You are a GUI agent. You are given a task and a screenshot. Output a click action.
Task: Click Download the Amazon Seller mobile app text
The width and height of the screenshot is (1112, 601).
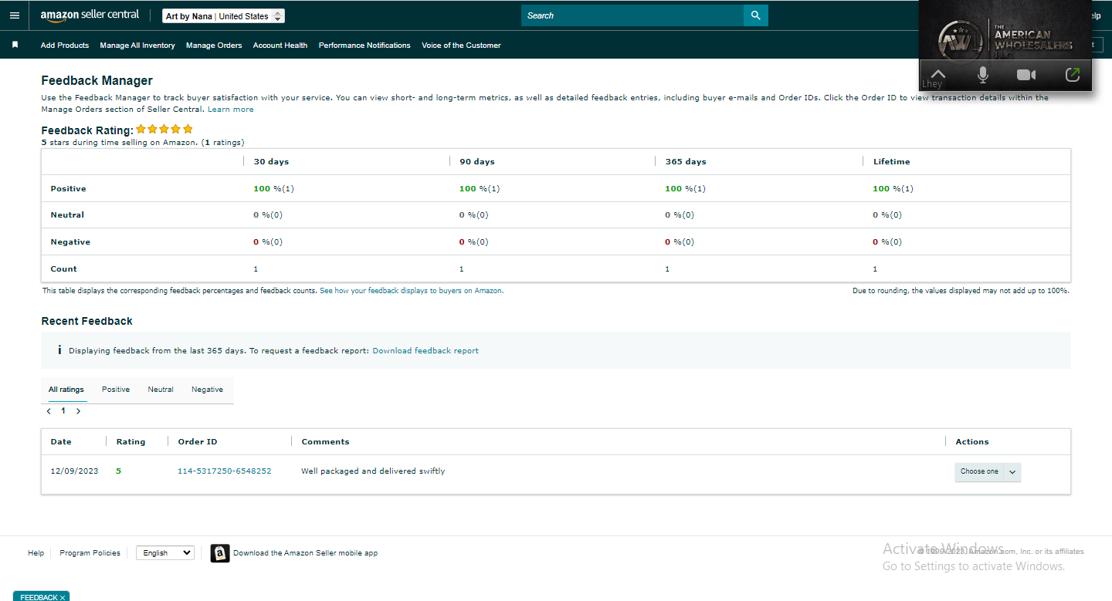coord(306,553)
